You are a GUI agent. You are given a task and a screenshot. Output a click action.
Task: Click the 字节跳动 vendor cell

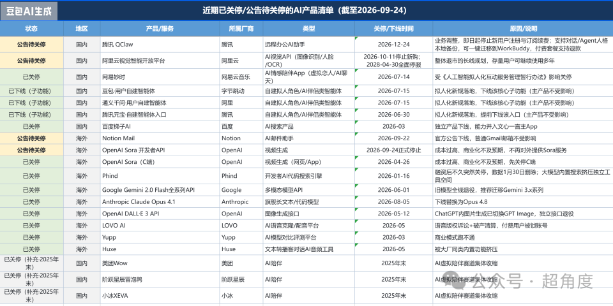point(241,91)
